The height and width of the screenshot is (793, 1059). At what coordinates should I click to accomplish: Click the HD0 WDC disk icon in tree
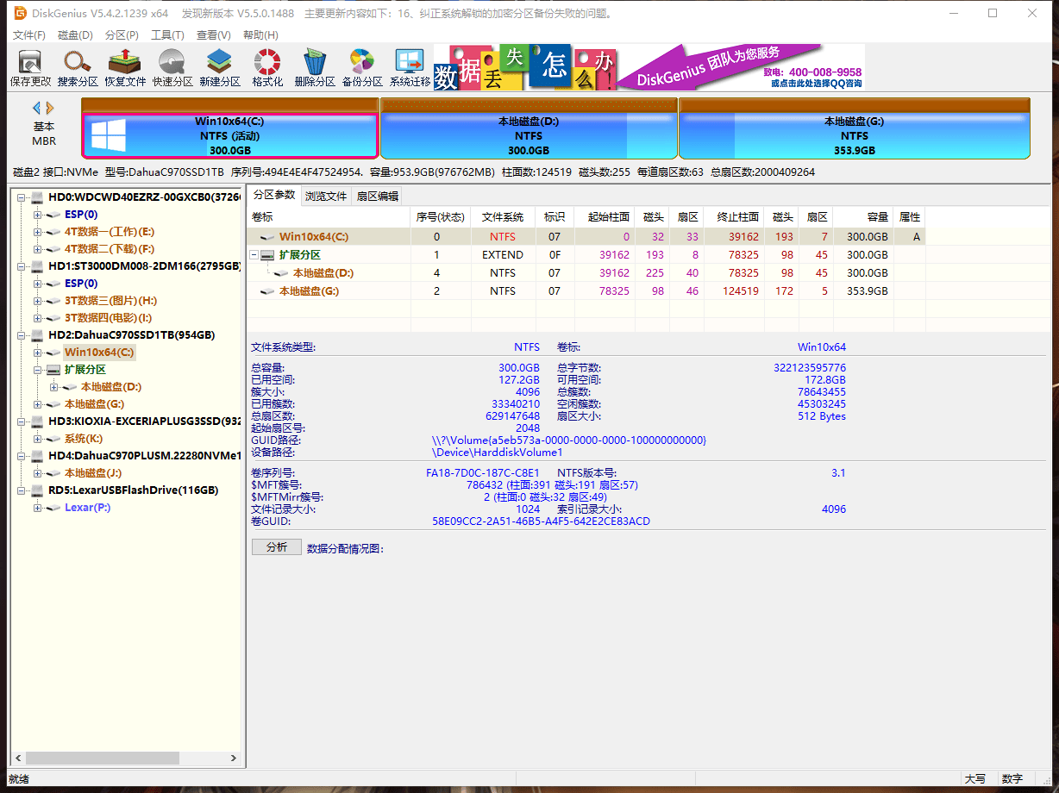click(37, 197)
